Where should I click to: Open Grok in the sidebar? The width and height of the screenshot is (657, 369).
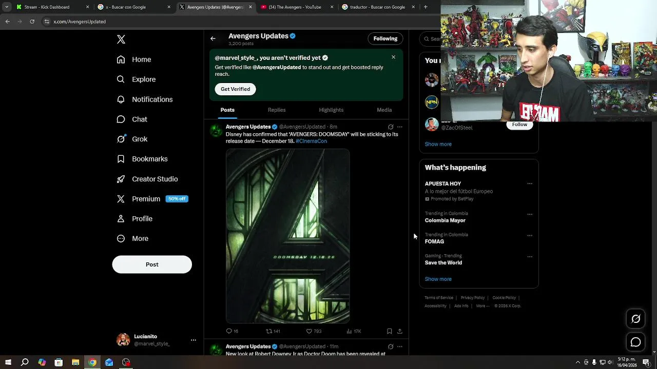click(132, 139)
